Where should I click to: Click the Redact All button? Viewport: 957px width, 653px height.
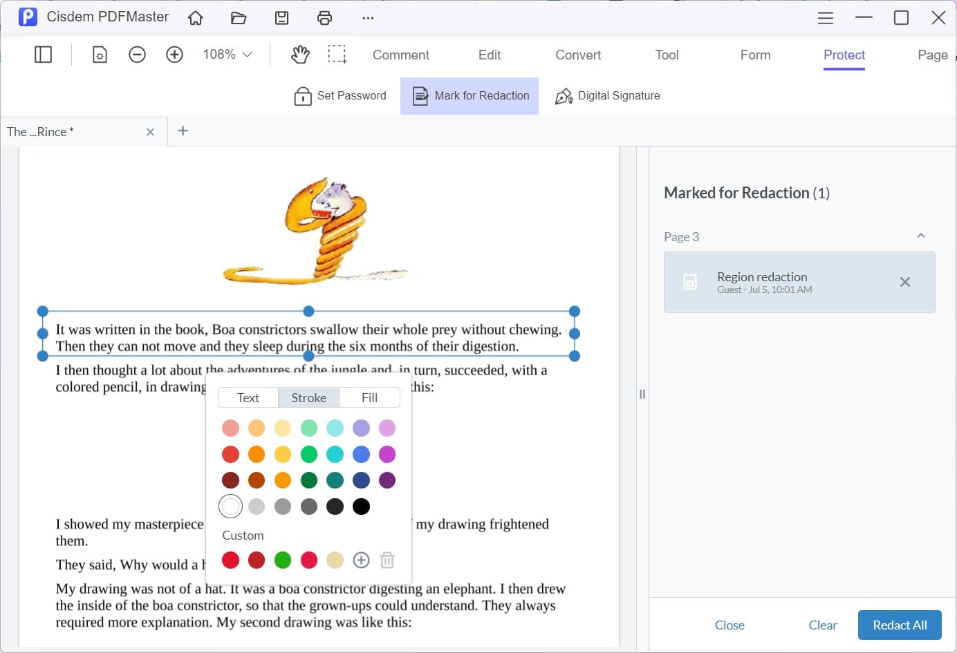pyautogui.click(x=900, y=625)
